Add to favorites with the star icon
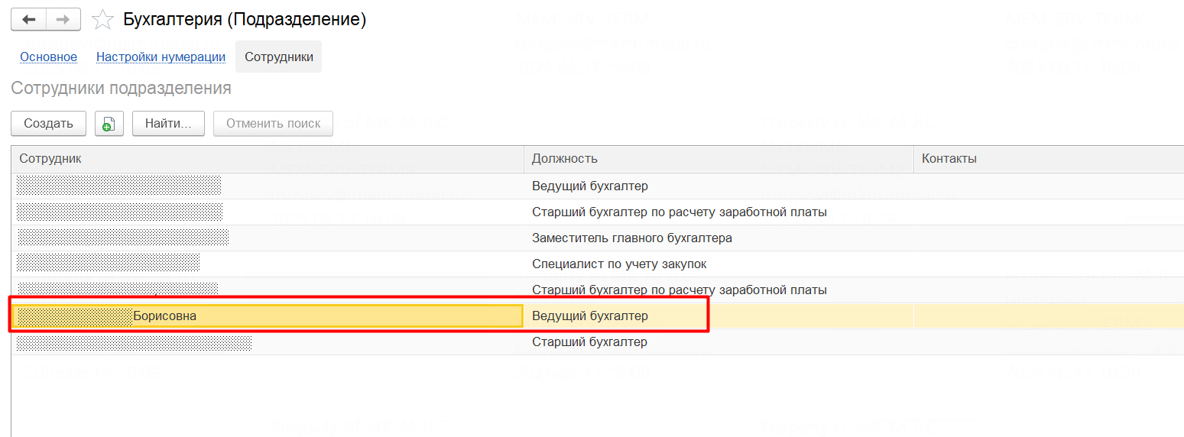This screenshot has width=1184, height=437. (x=102, y=20)
